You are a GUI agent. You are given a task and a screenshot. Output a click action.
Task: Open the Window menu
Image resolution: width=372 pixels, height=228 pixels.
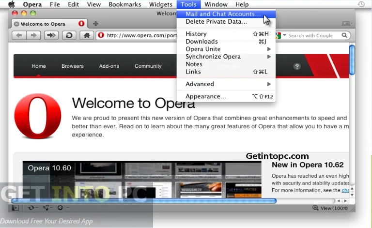(216, 4)
